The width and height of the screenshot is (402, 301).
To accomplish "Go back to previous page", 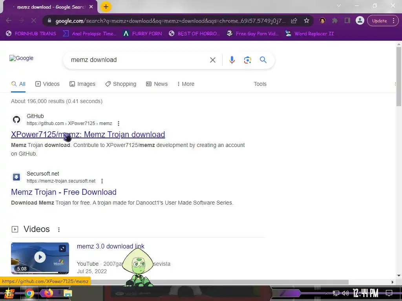I will click(x=9, y=20).
